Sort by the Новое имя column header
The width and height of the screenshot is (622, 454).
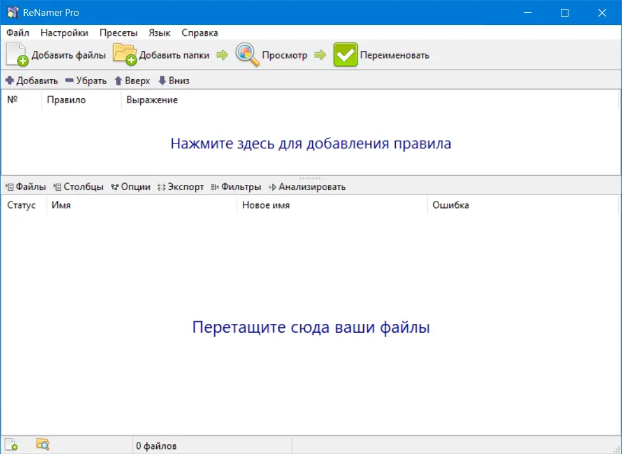tap(332, 205)
